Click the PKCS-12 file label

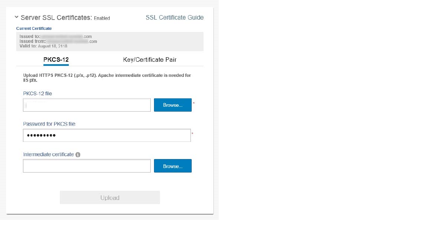37,94
